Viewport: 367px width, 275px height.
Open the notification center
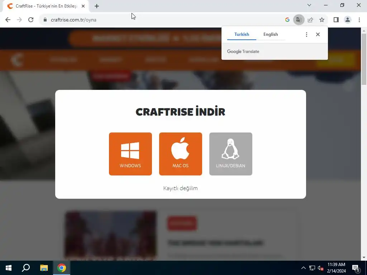(356, 268)
